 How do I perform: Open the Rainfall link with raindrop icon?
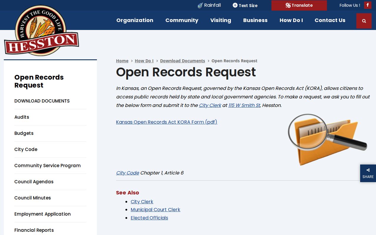click(x=209, y=5)
